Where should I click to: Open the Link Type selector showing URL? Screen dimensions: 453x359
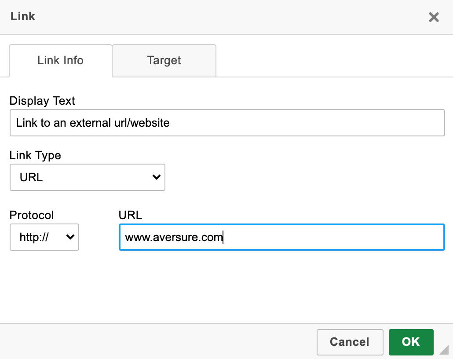[87, 177]
